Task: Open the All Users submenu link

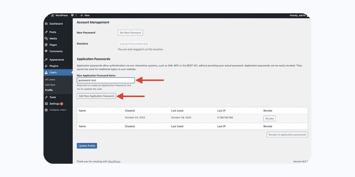Action: pyautogui.click(x=50, y=80)
